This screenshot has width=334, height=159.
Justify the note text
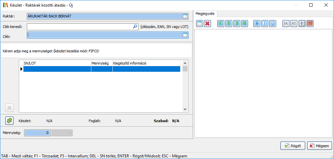click(244, 23)
